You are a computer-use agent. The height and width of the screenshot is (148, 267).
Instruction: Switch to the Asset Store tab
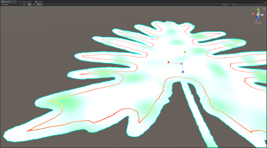26,2
